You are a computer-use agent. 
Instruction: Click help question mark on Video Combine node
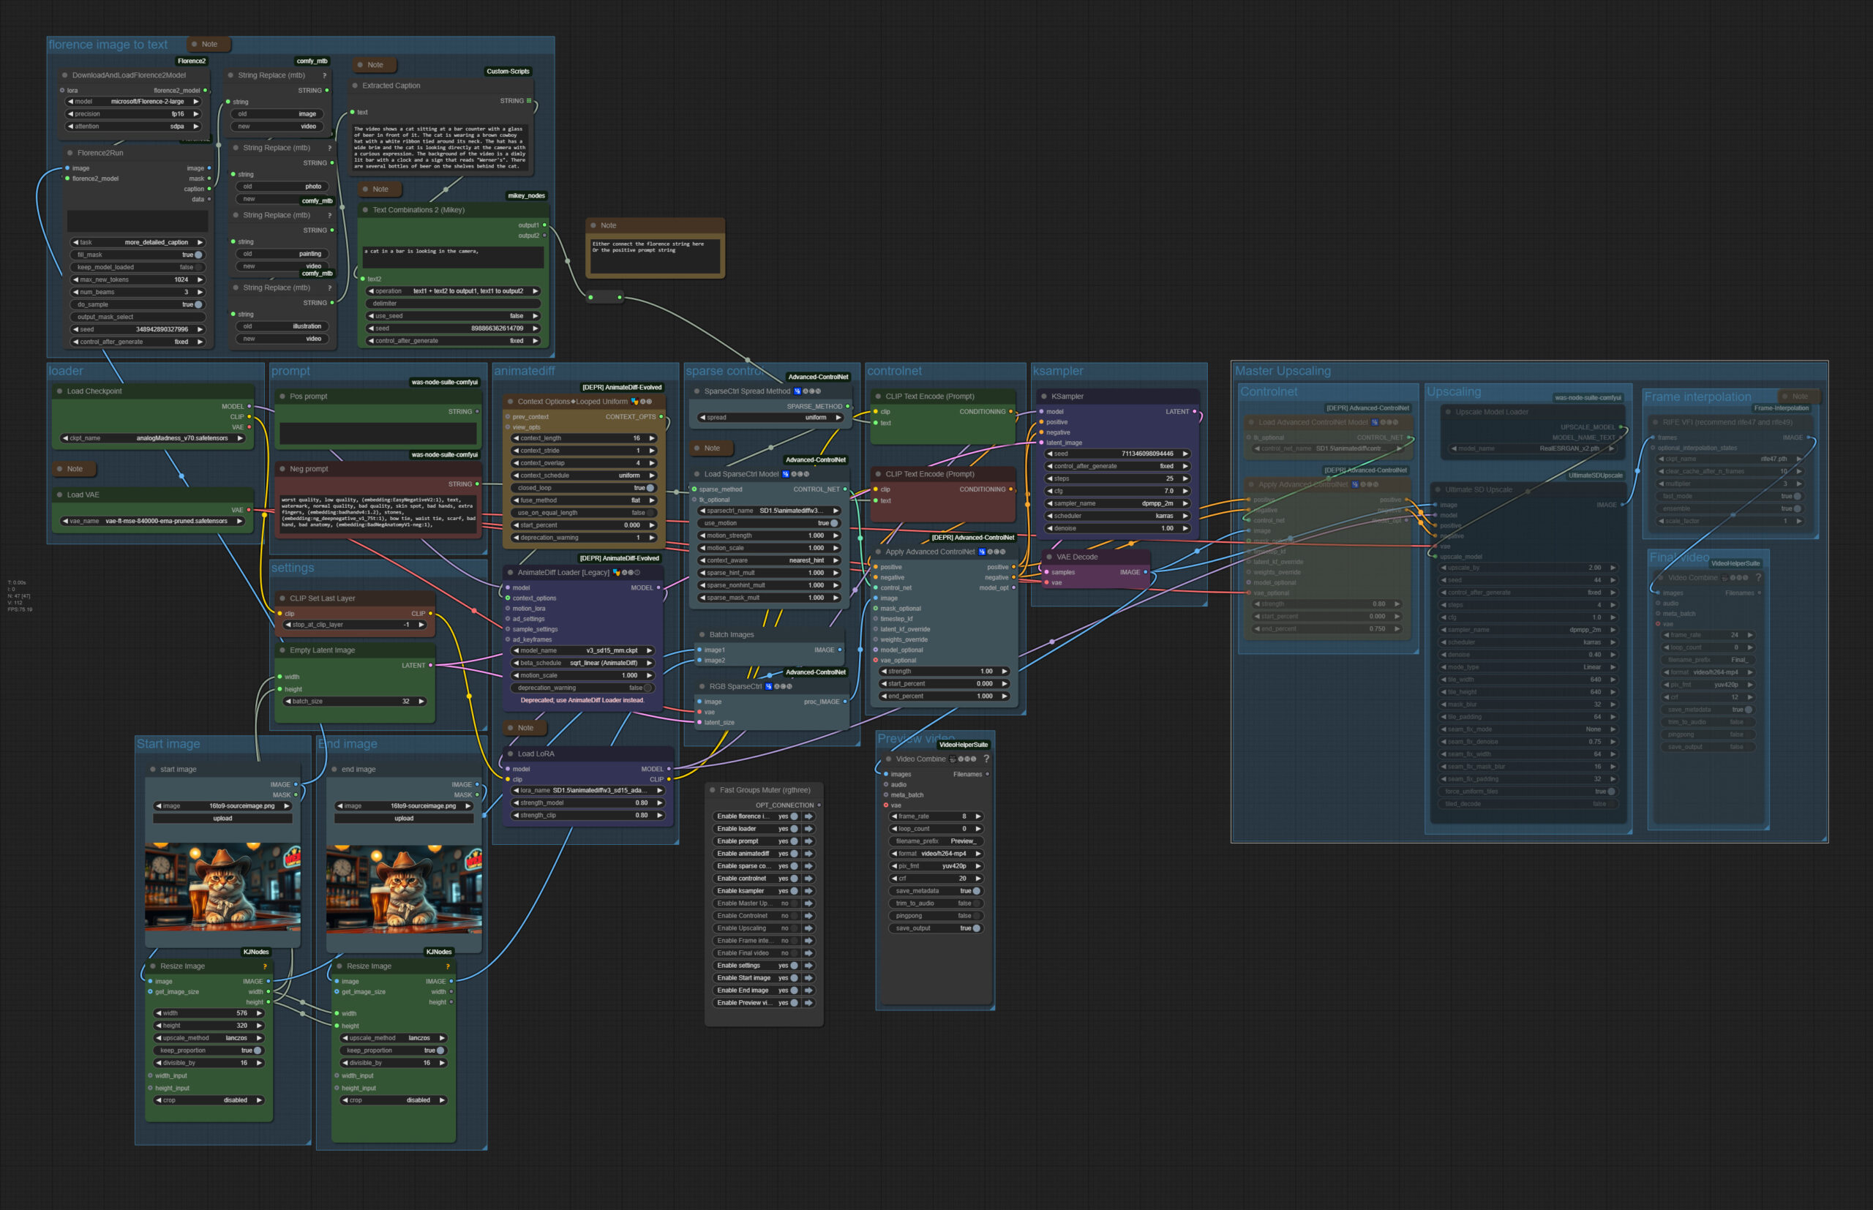(986, 759)
